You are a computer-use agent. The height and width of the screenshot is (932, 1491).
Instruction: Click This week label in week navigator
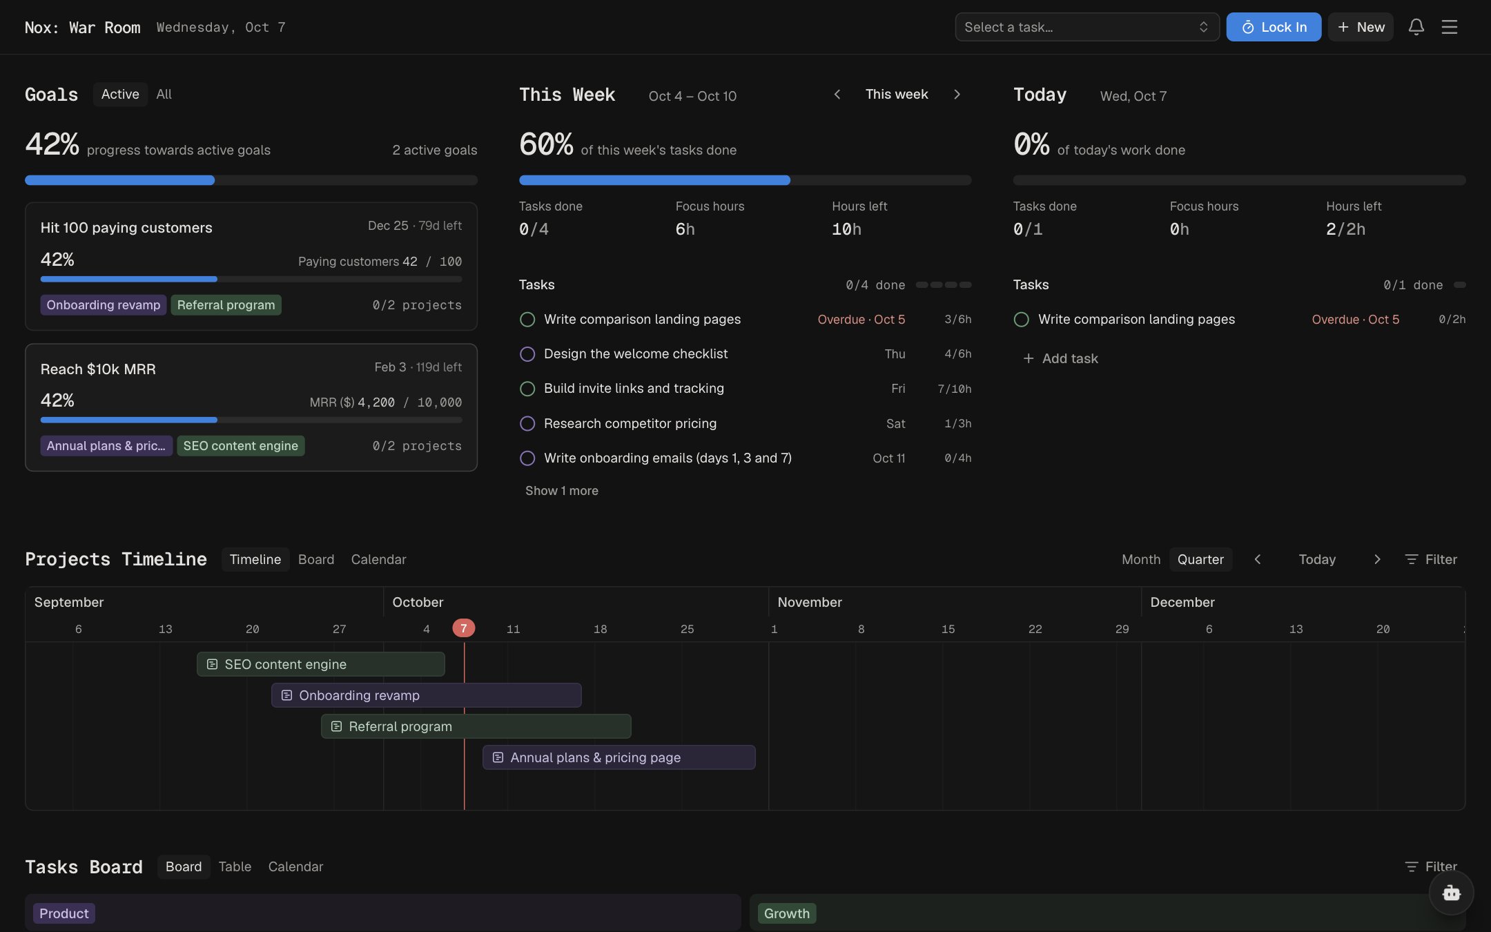click(897, 95)
